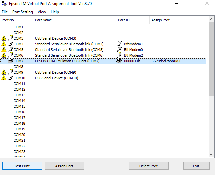The height and width of the screenshot is (175, 215).
Task: Click the serial plug icon for COM3
Action: point(10,38)
